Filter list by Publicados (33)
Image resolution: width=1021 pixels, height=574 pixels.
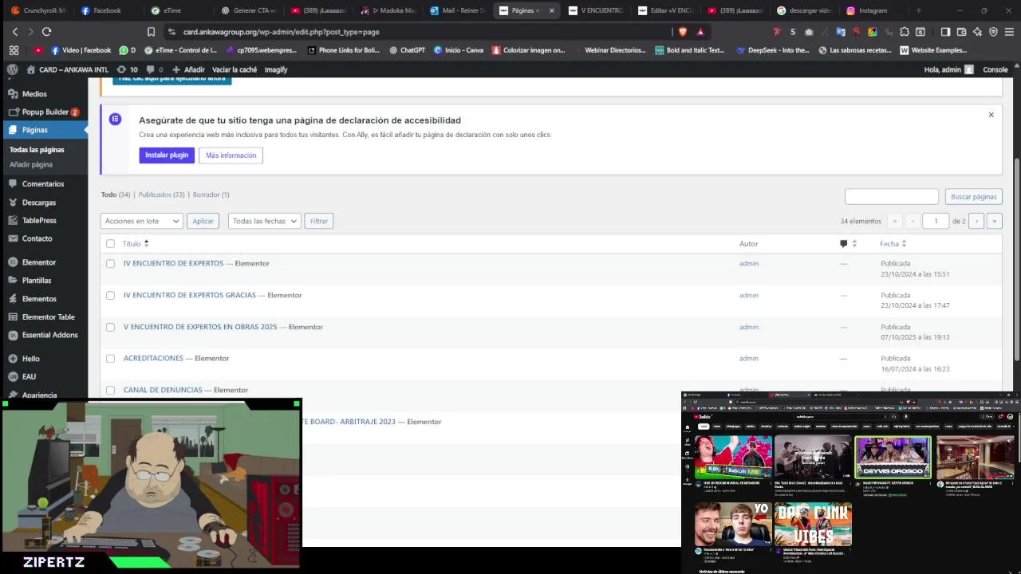pyautogui.click(x=161, y=195)
